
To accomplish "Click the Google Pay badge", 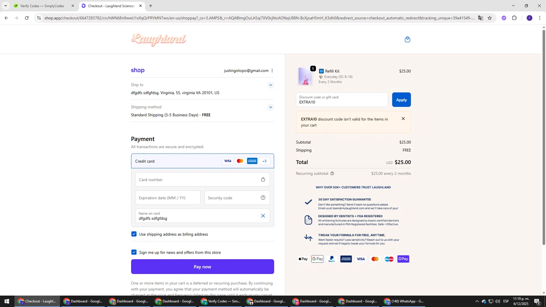I will pyautogui.click(x=317, y=259).
